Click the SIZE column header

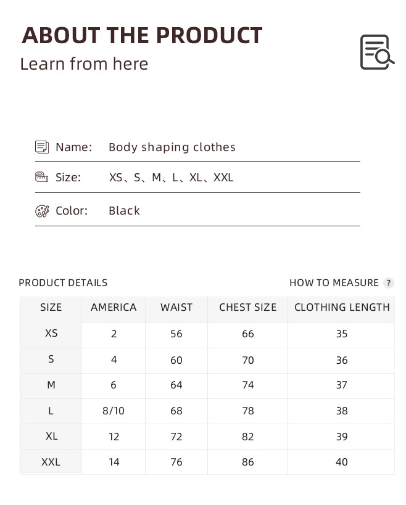(x=51, y=307)
